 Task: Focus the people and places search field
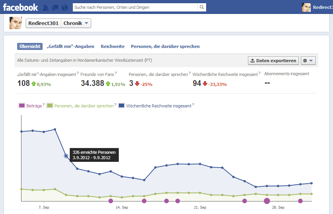pyautogui.click(x=135, y=7)
